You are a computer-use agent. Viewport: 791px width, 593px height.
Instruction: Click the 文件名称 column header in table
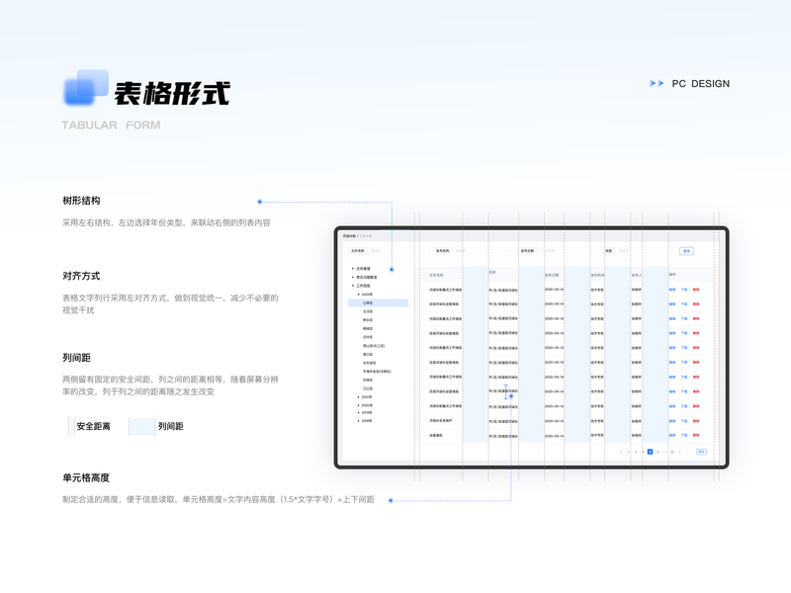436,276
